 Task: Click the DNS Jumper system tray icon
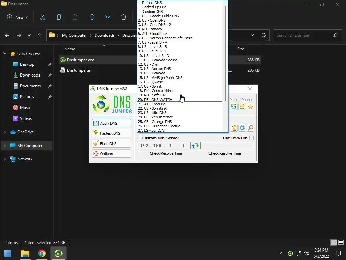(290, 253)
